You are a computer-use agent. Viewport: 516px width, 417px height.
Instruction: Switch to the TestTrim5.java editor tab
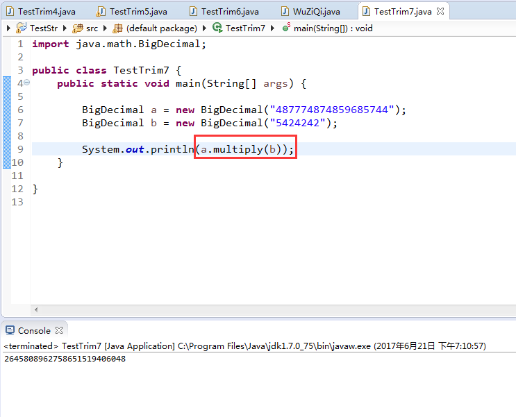133,12
